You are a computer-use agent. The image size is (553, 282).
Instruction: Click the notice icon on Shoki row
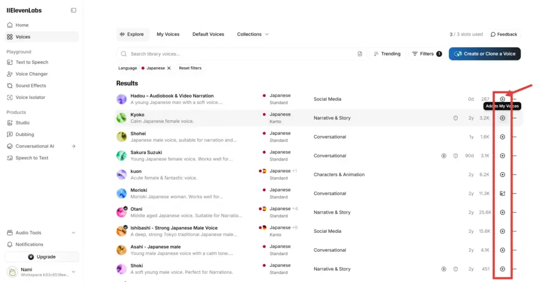455,269
